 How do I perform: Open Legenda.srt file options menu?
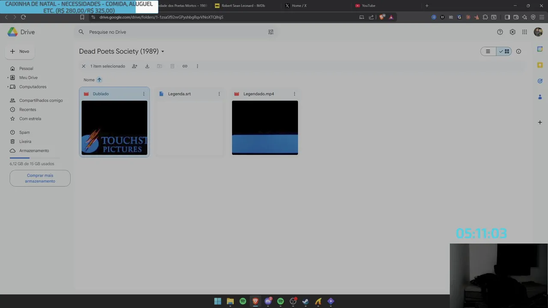click(x=219, y=94)
